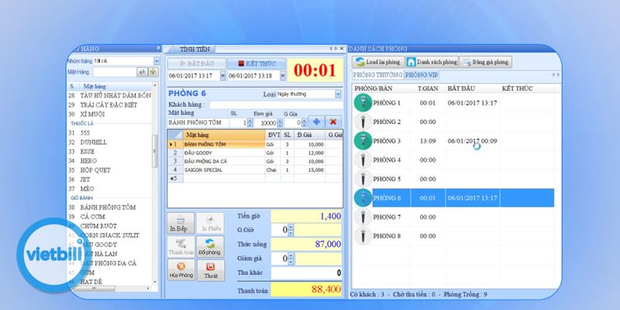Click the Thanh toán payment button
620x310 pixels.
click(181, 246)
